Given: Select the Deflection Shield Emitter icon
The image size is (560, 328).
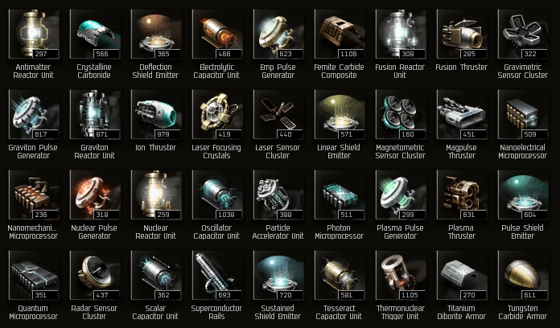Looking at the screenshot, I should tap(156, 35).
